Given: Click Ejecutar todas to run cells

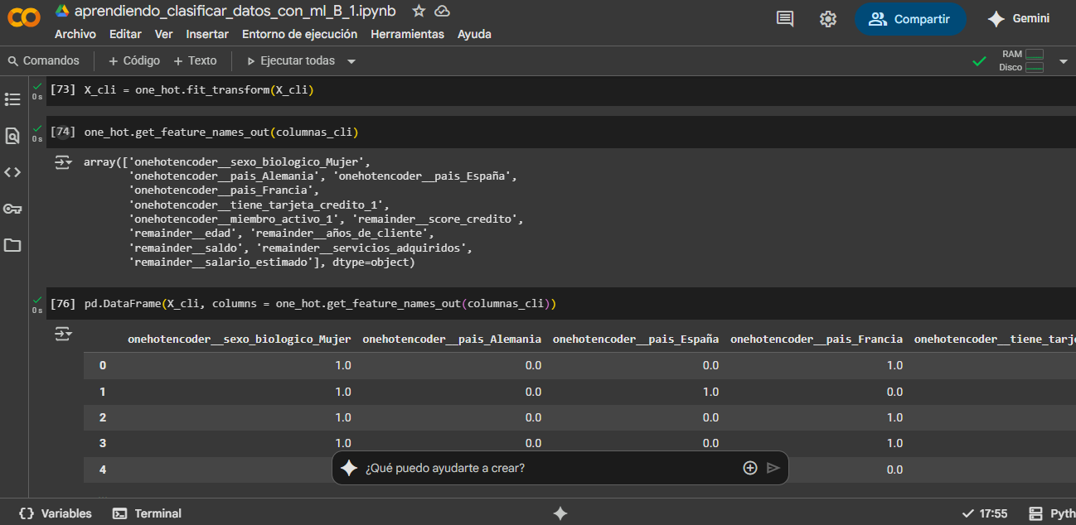Looking at the screenshot, I should [291, 60].
